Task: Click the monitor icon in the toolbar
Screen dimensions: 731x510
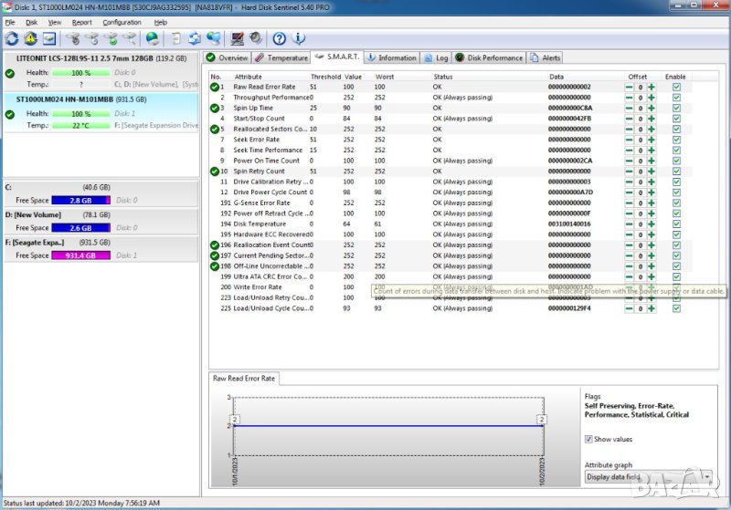Action: (238, 38)
